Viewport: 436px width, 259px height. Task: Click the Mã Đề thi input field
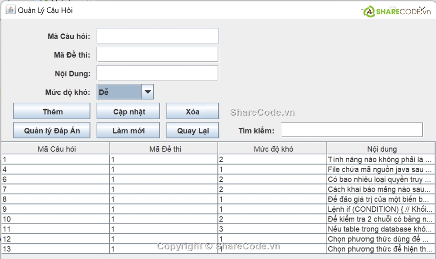pyautogui.click(x=157, y=55)
